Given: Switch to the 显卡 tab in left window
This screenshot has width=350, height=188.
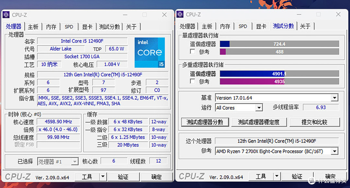Looking at the screenshot, I should [x=87, y=27].
